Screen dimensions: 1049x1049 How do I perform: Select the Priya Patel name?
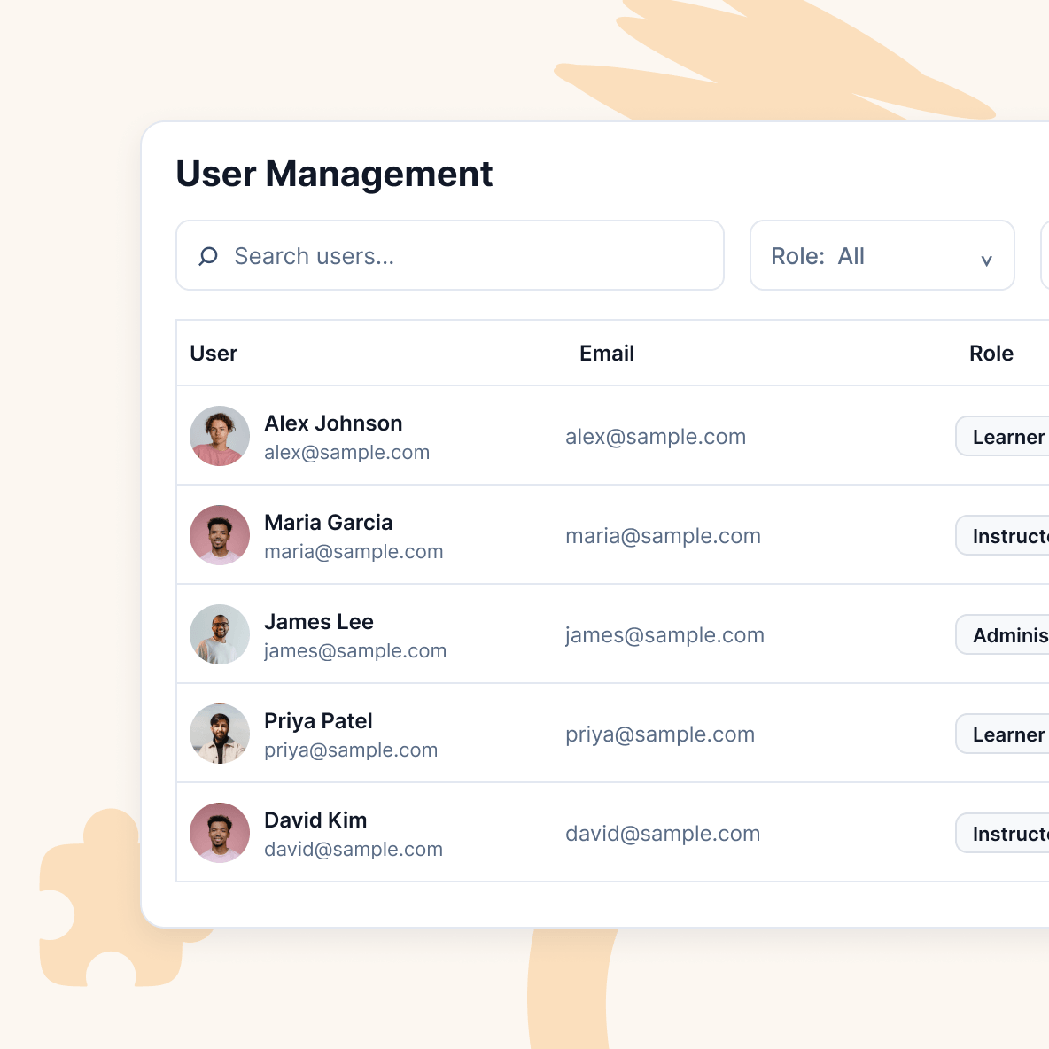(318, 721)
